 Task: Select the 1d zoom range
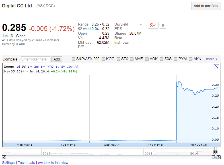click(x=18, y=67)
